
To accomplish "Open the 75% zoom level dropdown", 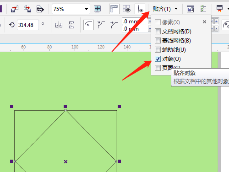I will pos(86,9).
